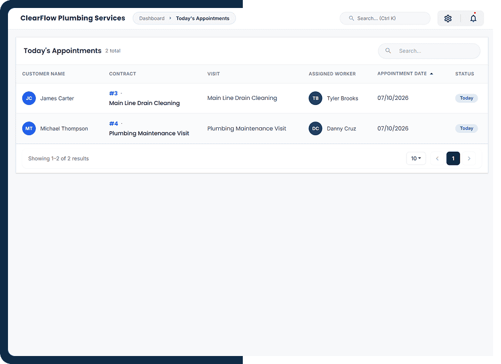Click the Today's Appointments breadcrumb

click(x=202, y=18)
